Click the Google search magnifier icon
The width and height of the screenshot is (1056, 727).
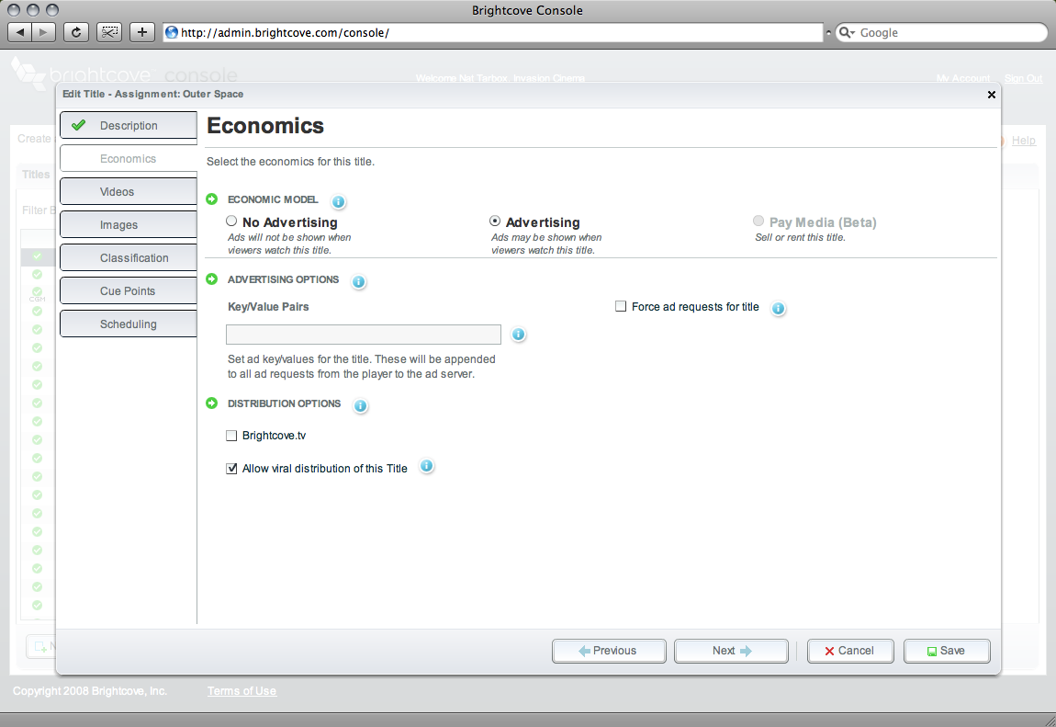(847, 32)
